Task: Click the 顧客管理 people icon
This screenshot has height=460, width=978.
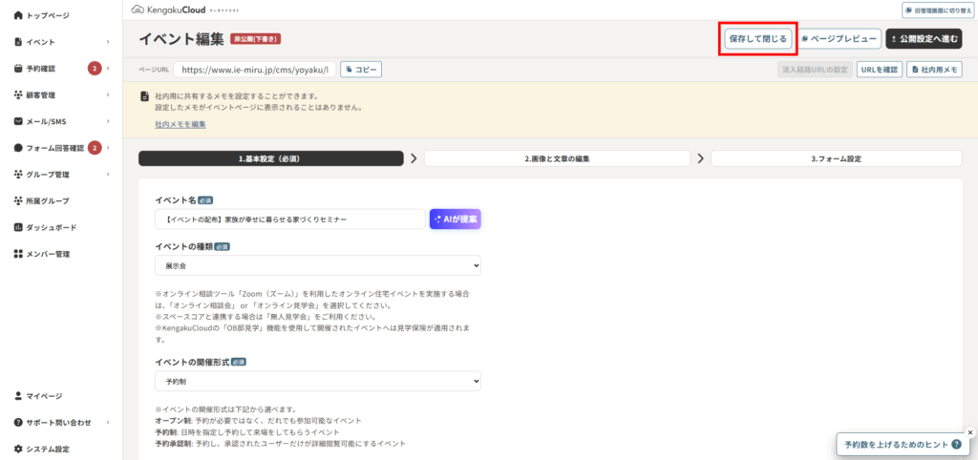Action: [18, 95]
